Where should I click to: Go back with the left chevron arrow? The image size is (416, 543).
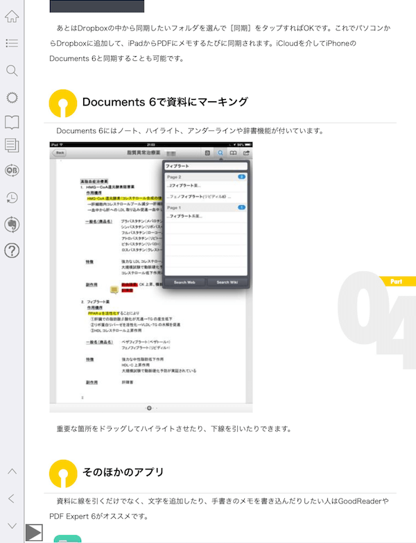tap(11, 499)
